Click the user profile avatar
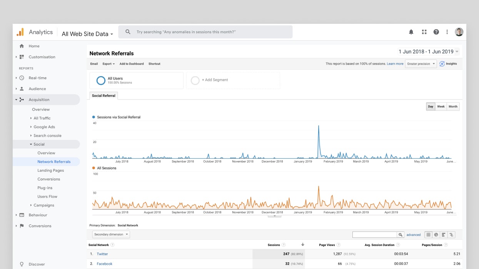479x269 pixels. click(459, 32)
